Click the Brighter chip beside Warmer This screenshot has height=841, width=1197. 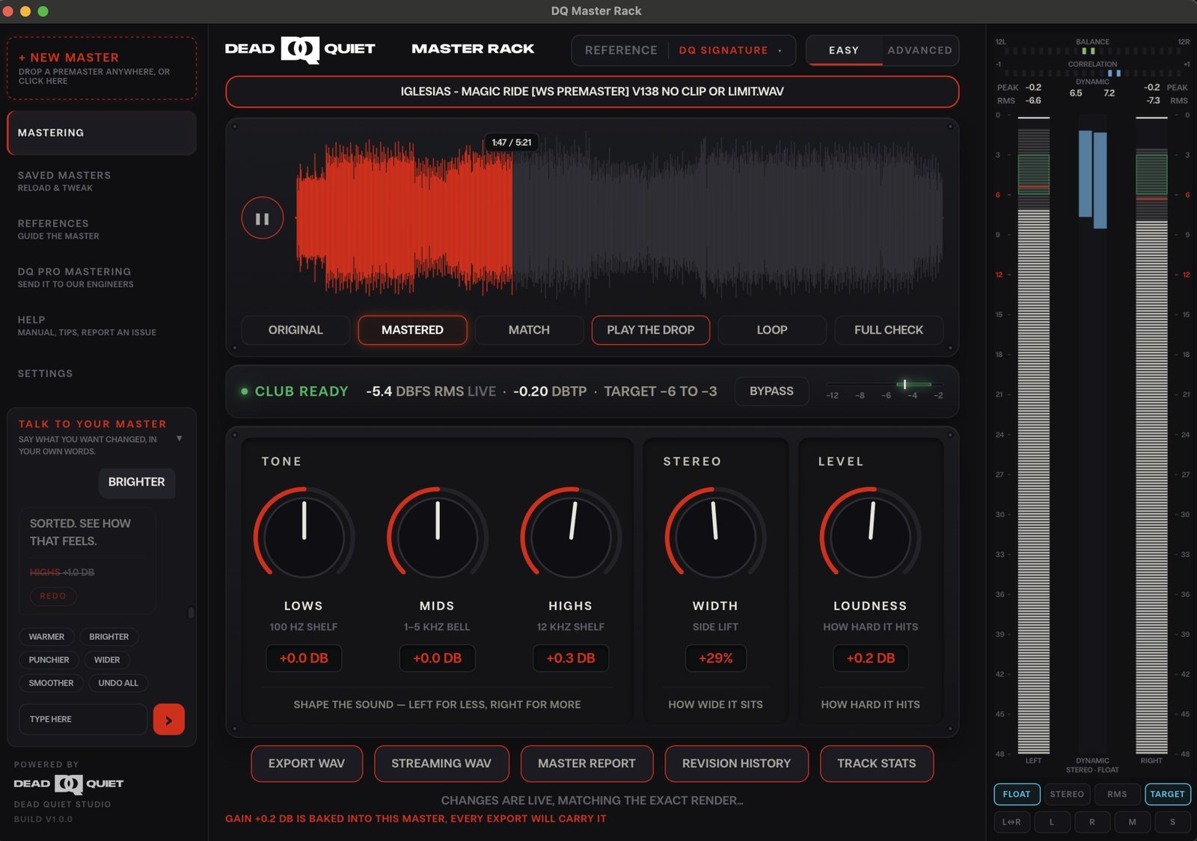click(x=109, y=637)
